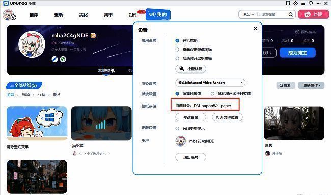Open the 壁纸 tab
Image resolution: width=331 pixels, height=195 pixels.
coord(59,15)
